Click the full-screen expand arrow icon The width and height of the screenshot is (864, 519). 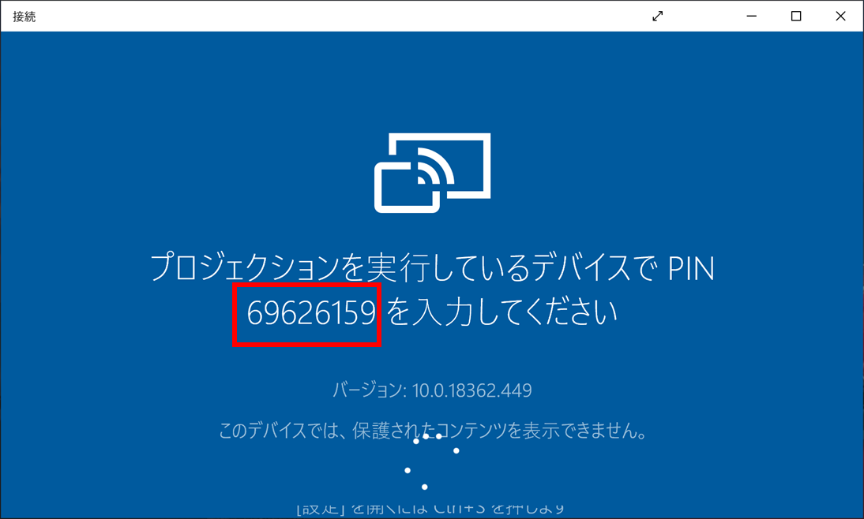click(657, 17)
